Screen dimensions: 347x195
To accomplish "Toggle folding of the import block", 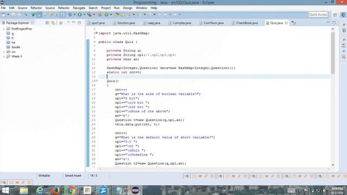I will pyautogui.click(x=97, y=33).
